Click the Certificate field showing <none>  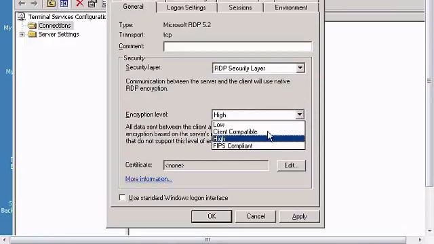pyautogui.click(x=216, y=165)
